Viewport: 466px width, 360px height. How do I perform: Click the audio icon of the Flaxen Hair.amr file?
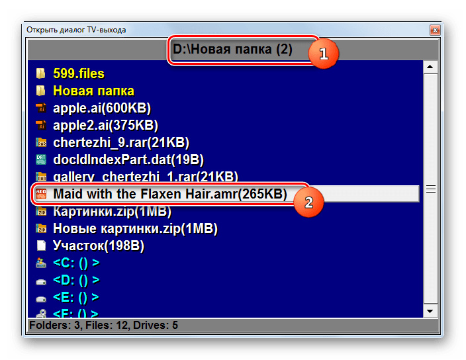pos(41,194)
